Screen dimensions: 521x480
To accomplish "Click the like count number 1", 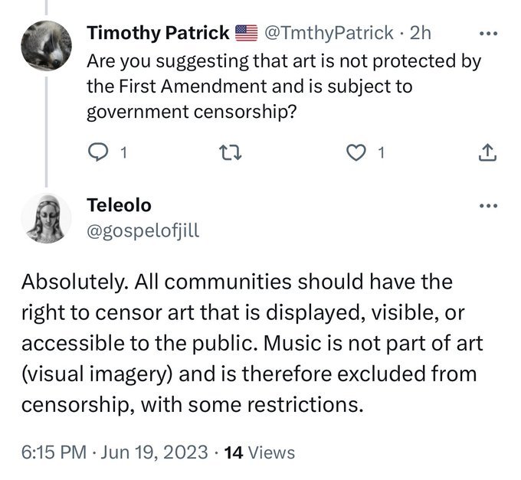I will pos(381,152).
